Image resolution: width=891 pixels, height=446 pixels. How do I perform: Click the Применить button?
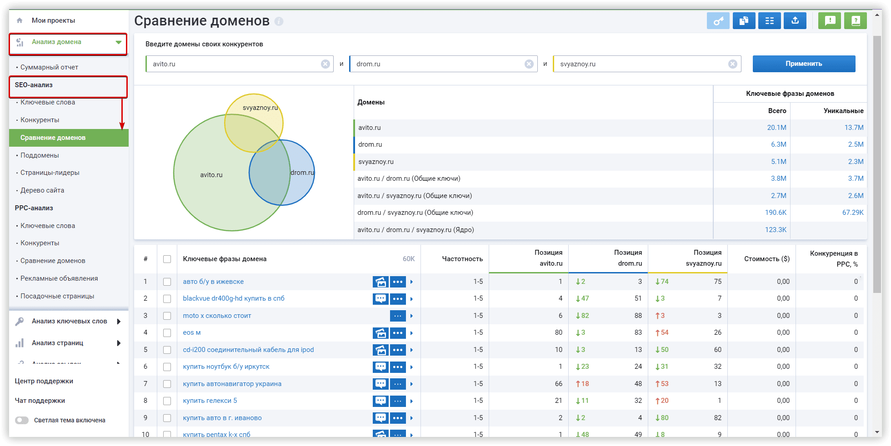click(x=804, y=64)
